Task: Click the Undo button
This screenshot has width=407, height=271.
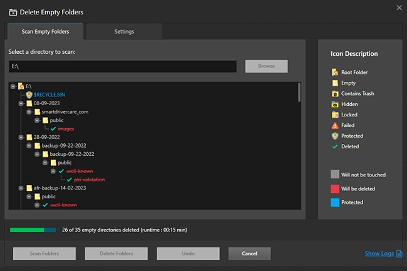Action: (188, 253)
